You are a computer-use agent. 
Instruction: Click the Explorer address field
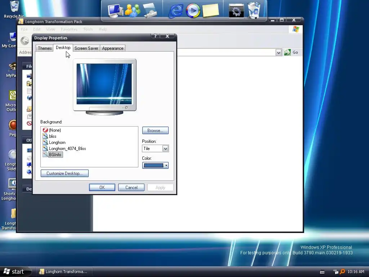pos(226,52)
